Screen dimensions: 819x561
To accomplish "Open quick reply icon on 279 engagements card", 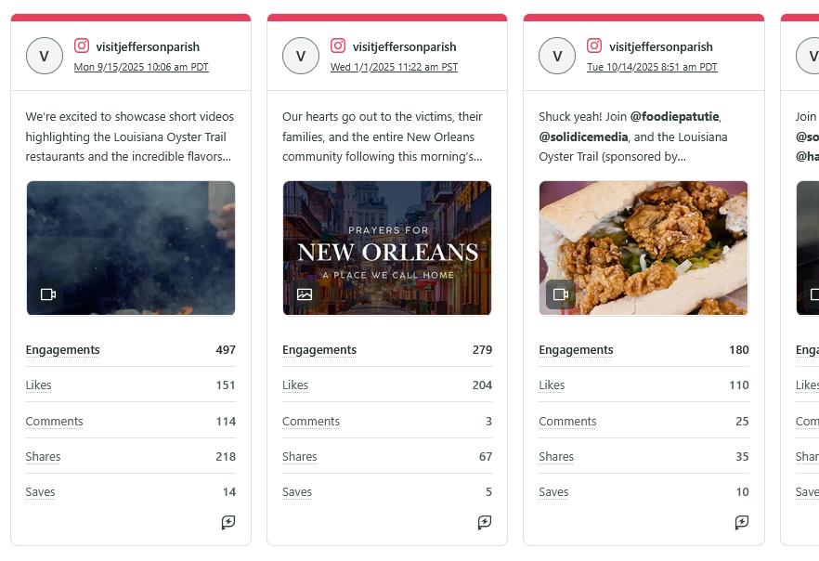I will pos(485,522).
